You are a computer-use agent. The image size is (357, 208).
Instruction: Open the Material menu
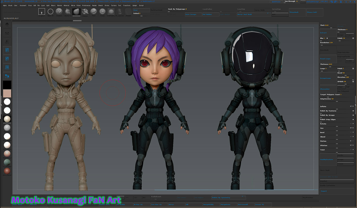tap(66, 5)
